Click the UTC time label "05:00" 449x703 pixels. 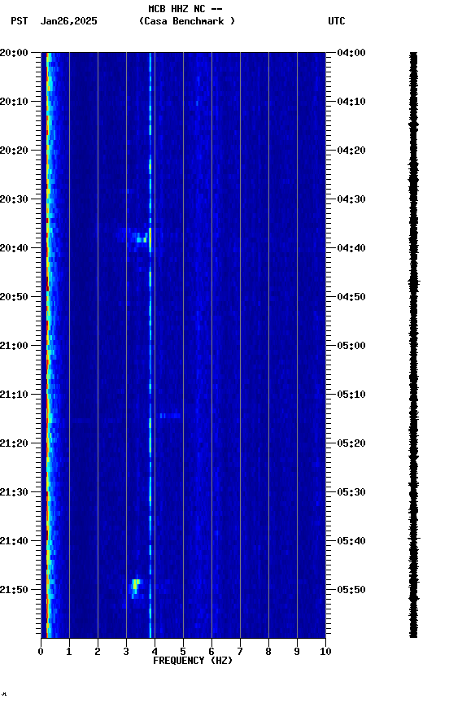coord(351,346)
